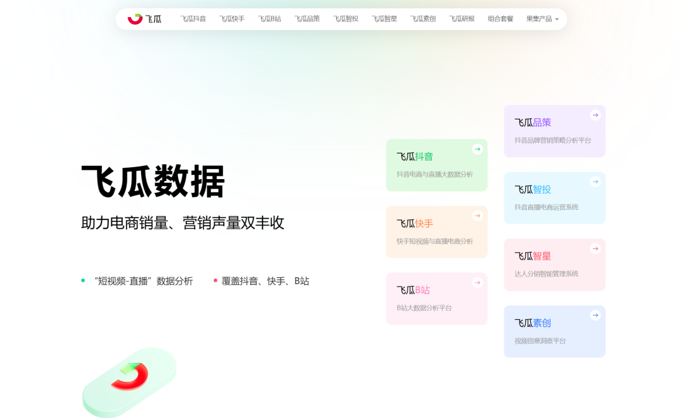Click arrow icon on 飞瓜智投 card

pyautogui.click(x=595, y=182)
